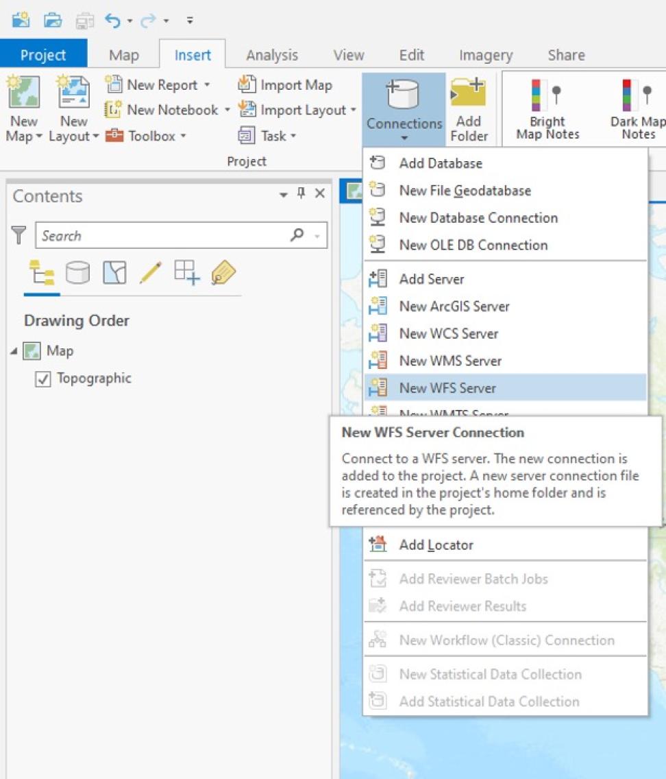
Task: Select New ArcGIS Server menu item
Action: click(505, 306)
